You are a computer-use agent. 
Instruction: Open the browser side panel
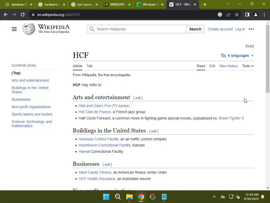click(247, 15)
